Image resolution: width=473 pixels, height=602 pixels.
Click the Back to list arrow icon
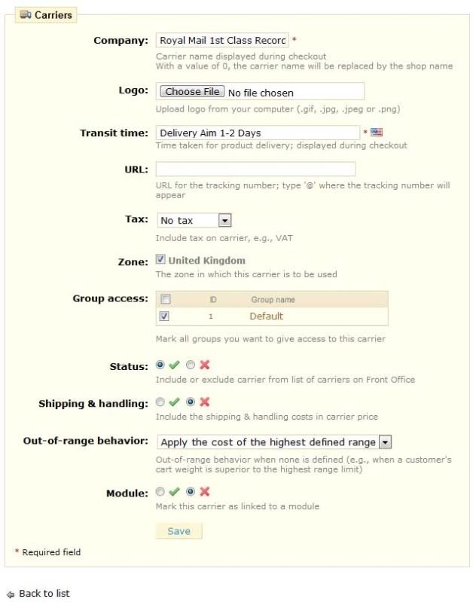click(11, 594)
